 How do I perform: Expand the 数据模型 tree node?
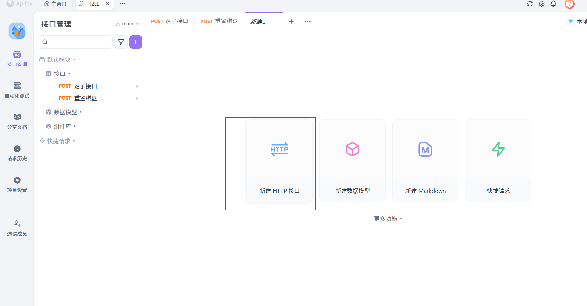[64, 112]
